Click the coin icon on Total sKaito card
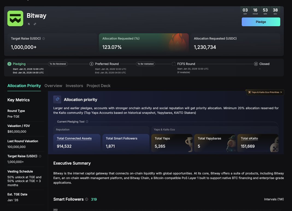The image size is (292, 211). 275,145
